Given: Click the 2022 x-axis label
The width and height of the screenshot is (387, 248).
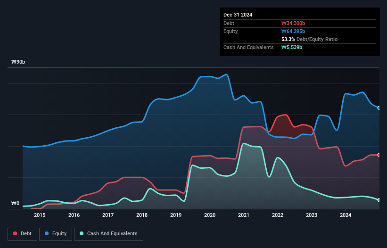Looking at the screenshot, I should tap(278, 215).
